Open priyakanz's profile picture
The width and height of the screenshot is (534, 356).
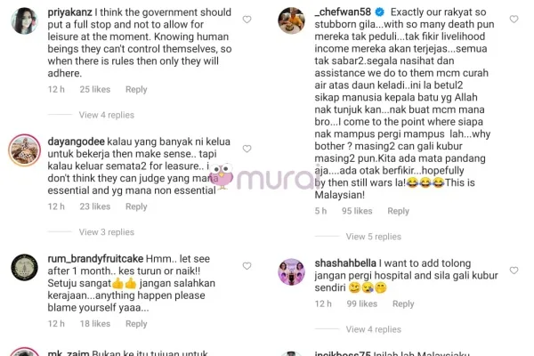click(x=25, y=20)
